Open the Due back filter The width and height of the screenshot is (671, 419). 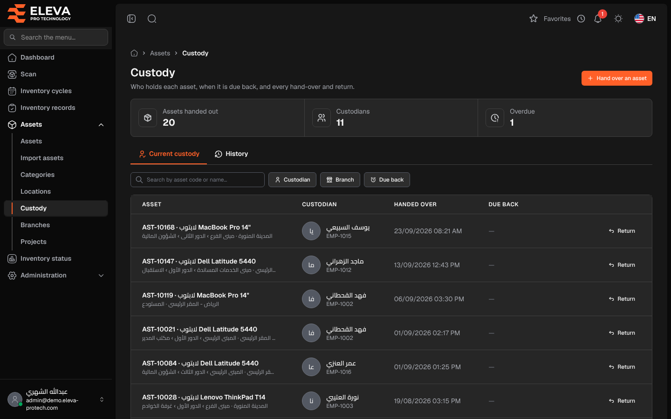click(x=387, y=180)
